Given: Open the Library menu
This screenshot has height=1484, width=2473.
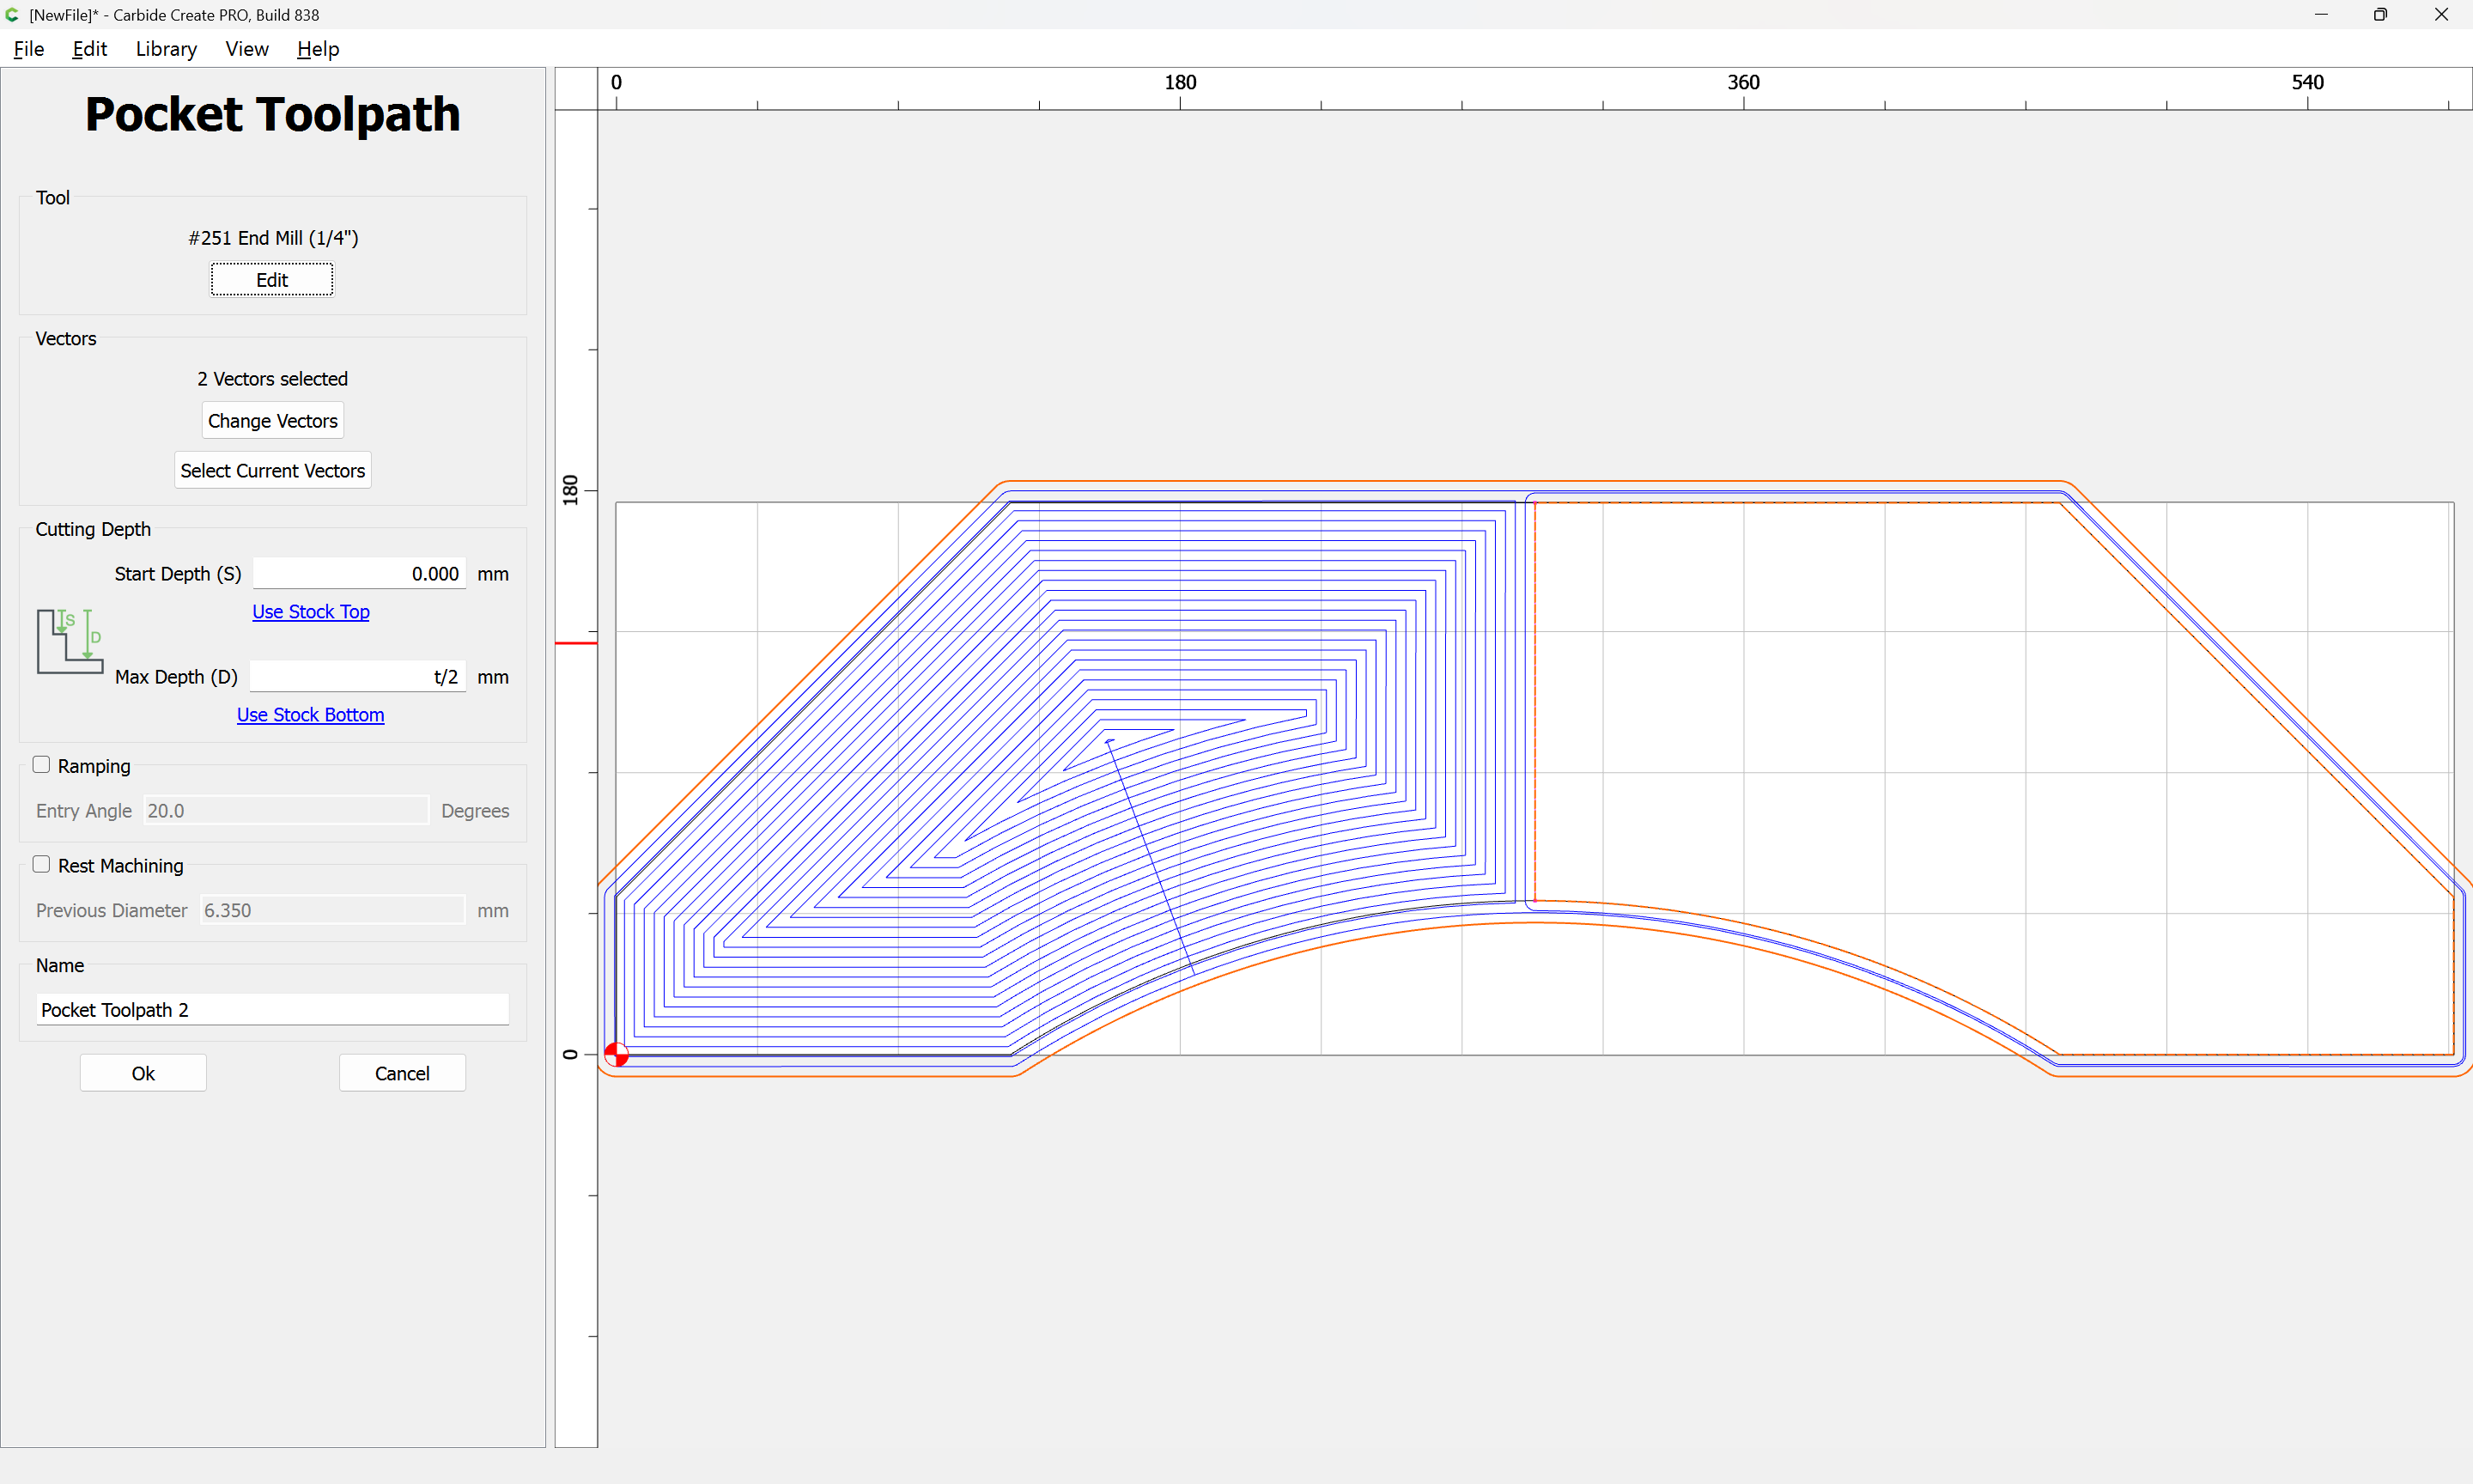Looking at the screenshot, I should pos(166,49).
